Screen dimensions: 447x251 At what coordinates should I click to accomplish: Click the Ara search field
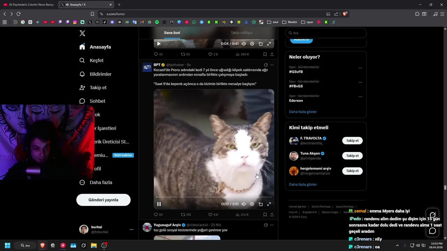[326, 33]
